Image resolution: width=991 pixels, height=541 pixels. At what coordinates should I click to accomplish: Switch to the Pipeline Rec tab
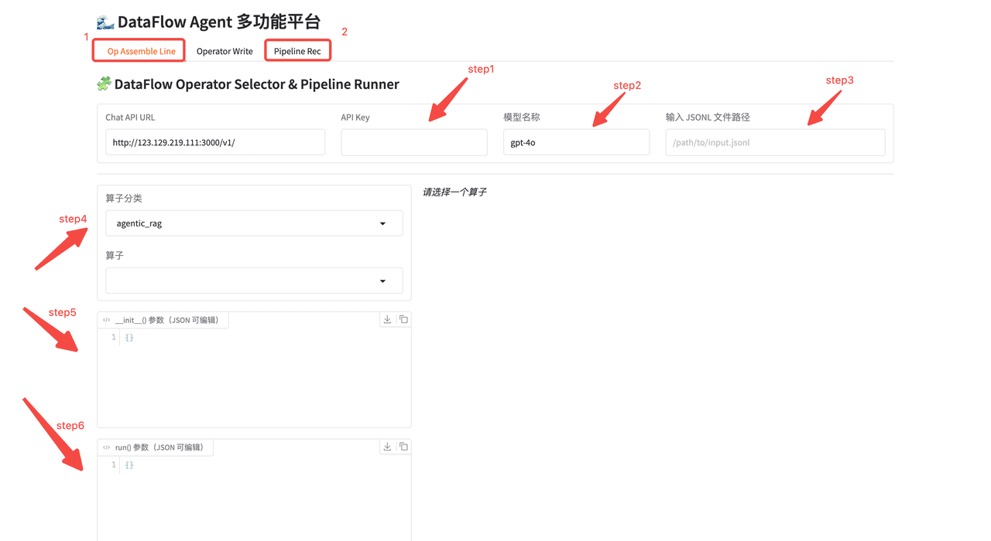click(297, 51)
